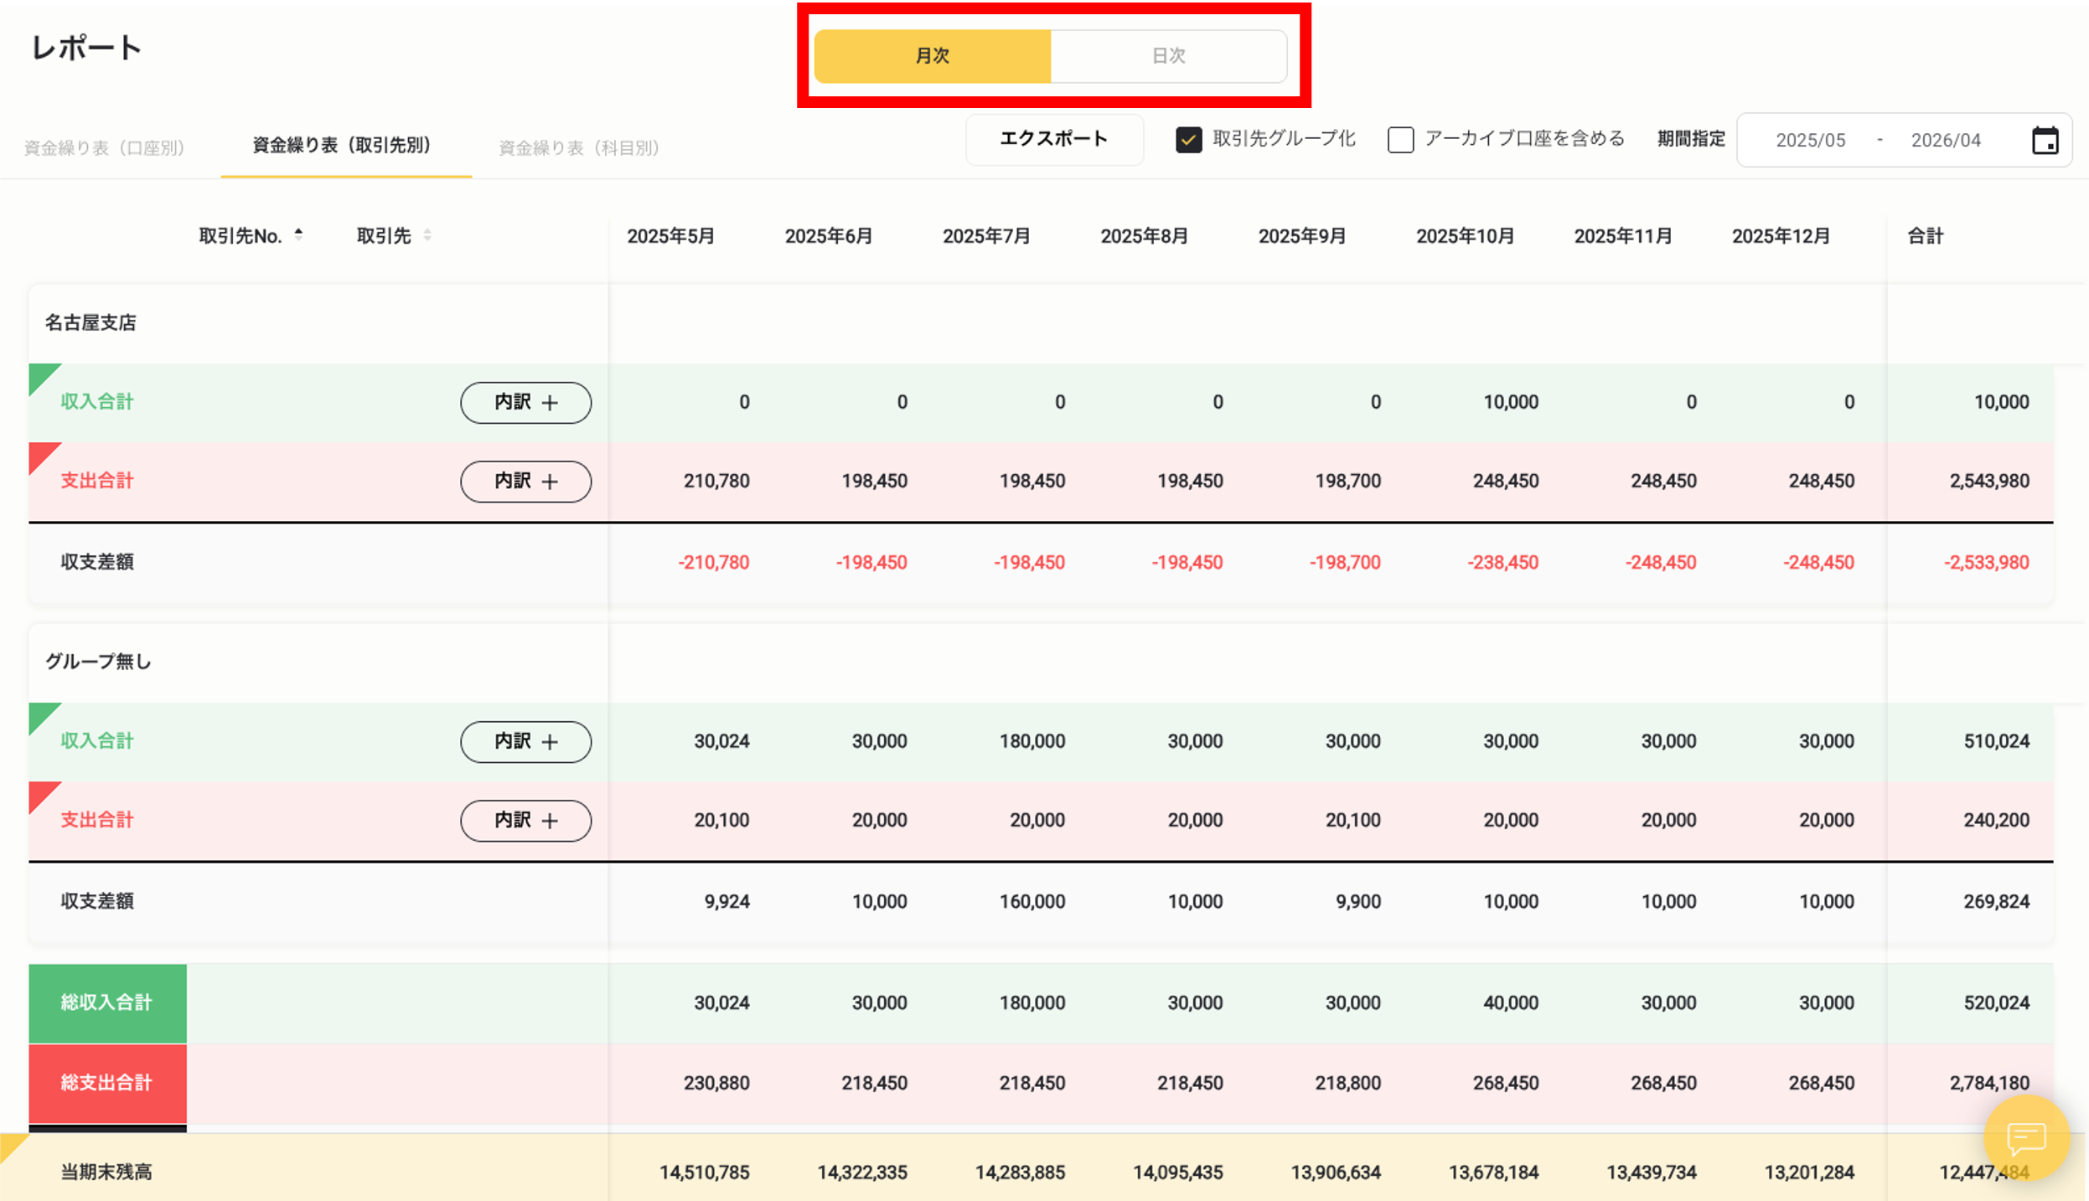
Task: Click the sort arrow on 取引先 column
Action: [427, 235]
